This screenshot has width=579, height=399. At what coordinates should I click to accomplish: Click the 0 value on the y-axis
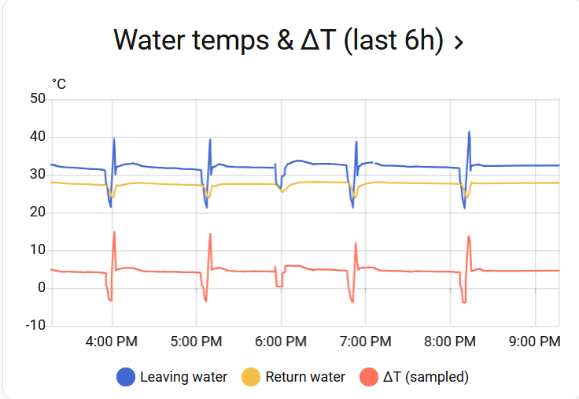tap(41, 288)
